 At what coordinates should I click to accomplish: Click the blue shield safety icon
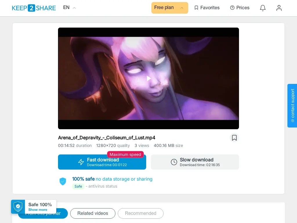tap(63, 181)
